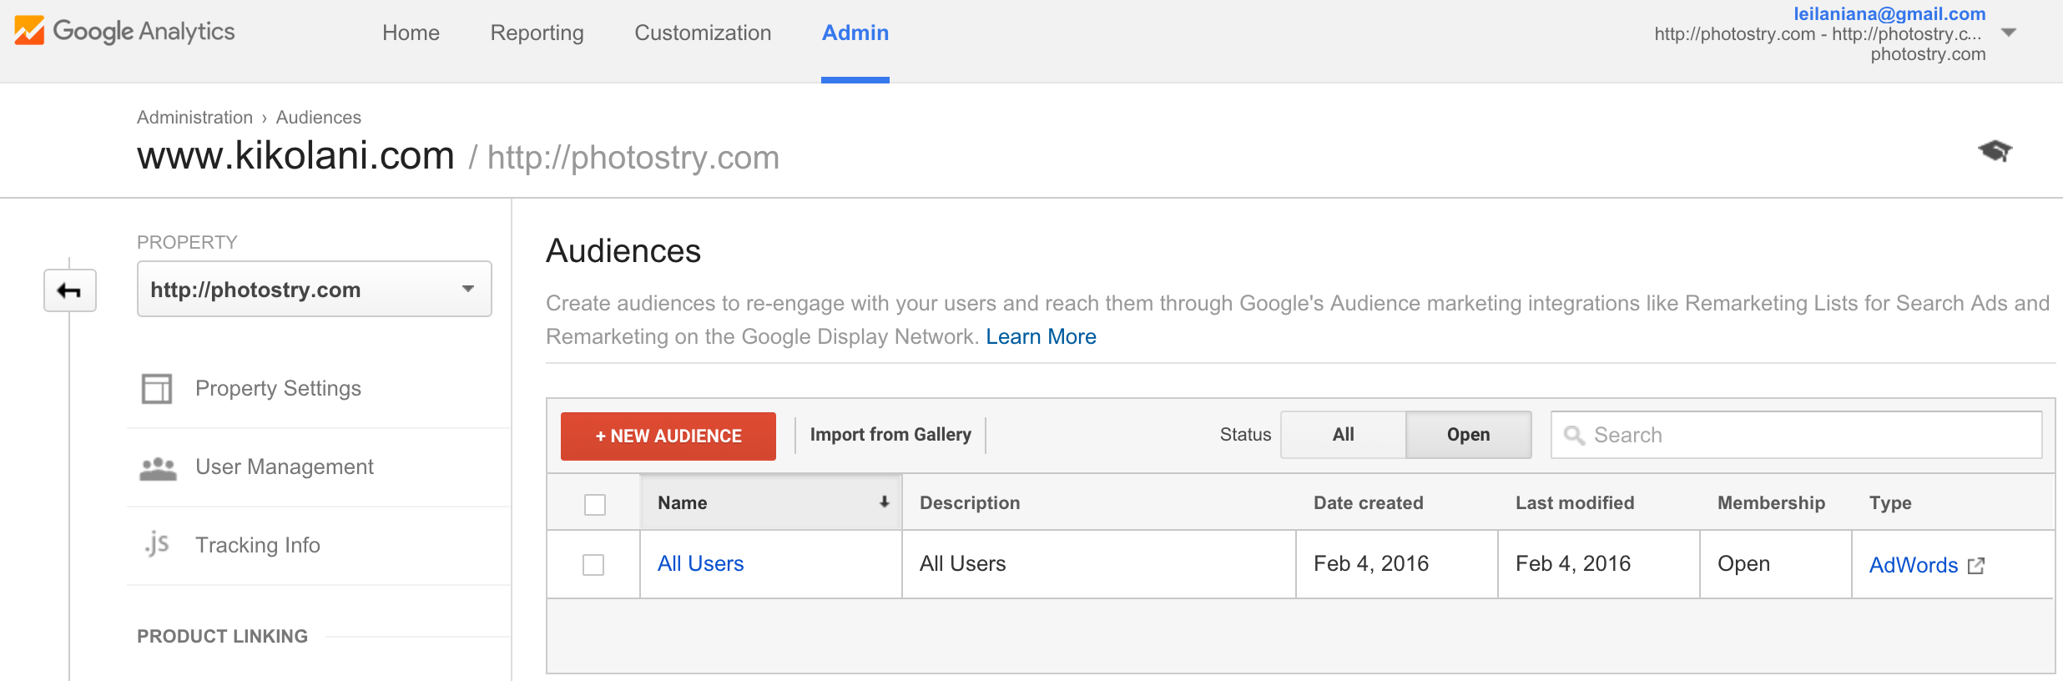Screen dimensions: 2063x681
Task: Open the All Users audience link
Action: pyautogui.click(x=700, y=564)
